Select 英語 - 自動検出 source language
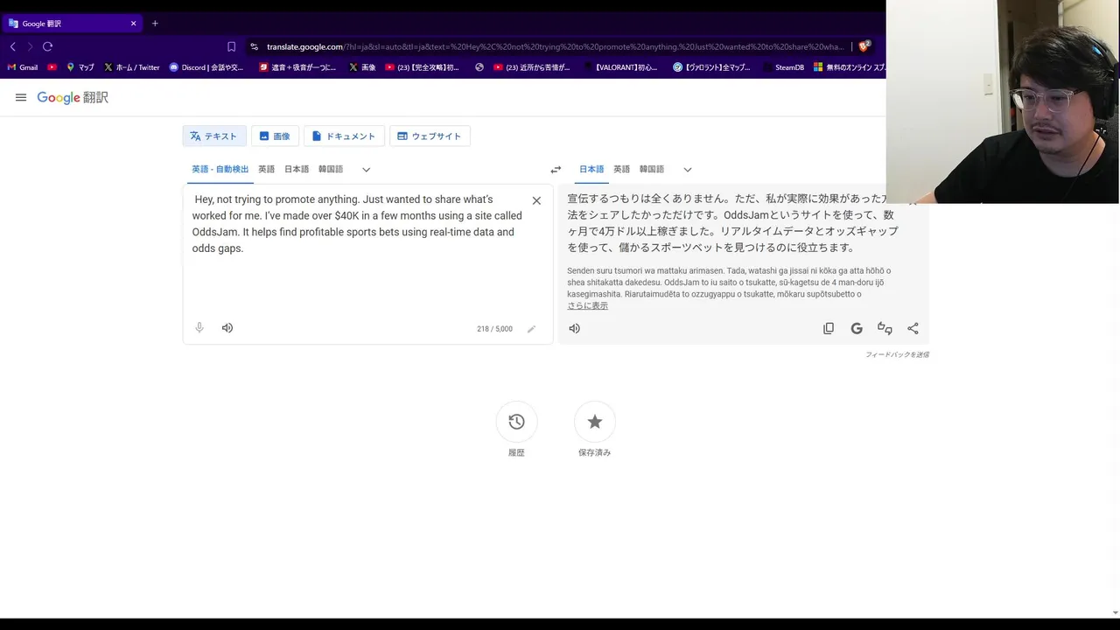The height and width of the screenshot is (630, 1120). point(220,170)
